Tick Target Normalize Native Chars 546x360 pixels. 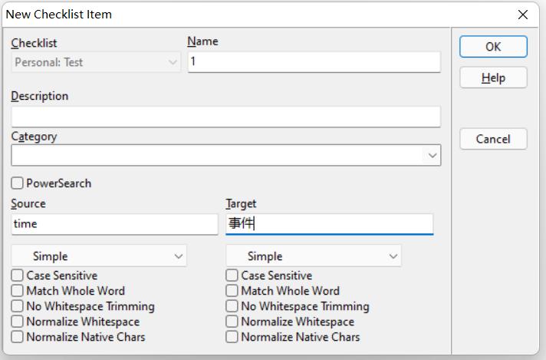[x=232, y=337]
